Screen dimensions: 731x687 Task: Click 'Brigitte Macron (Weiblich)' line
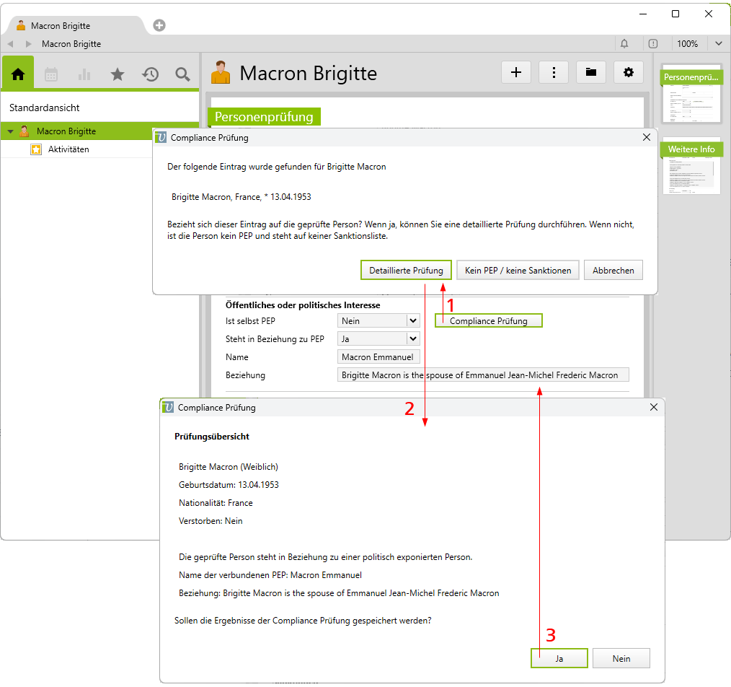tap(228, 467)
